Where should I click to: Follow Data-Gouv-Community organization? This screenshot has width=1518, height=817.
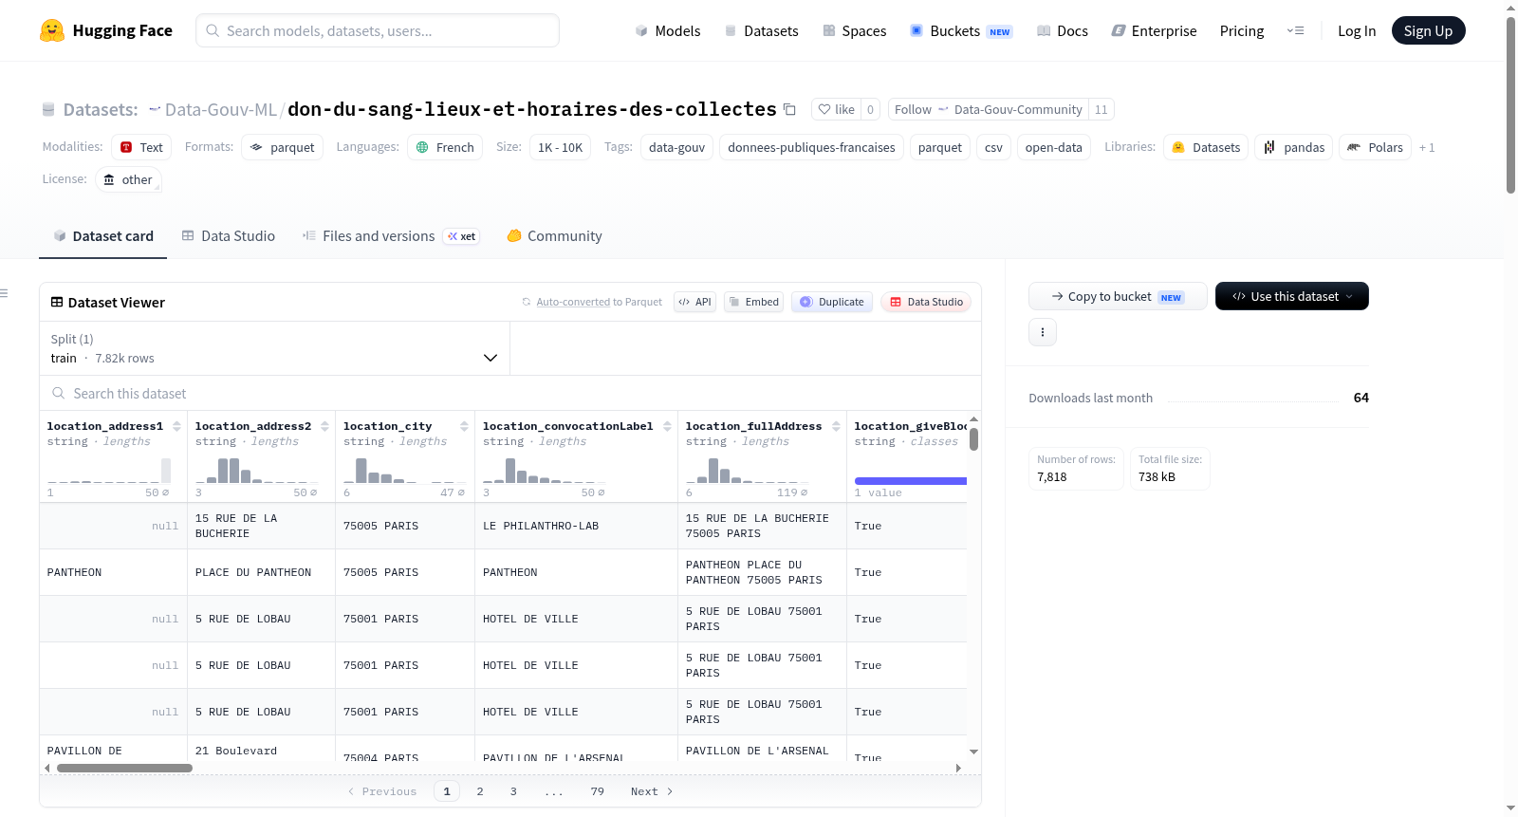[988, 109]
